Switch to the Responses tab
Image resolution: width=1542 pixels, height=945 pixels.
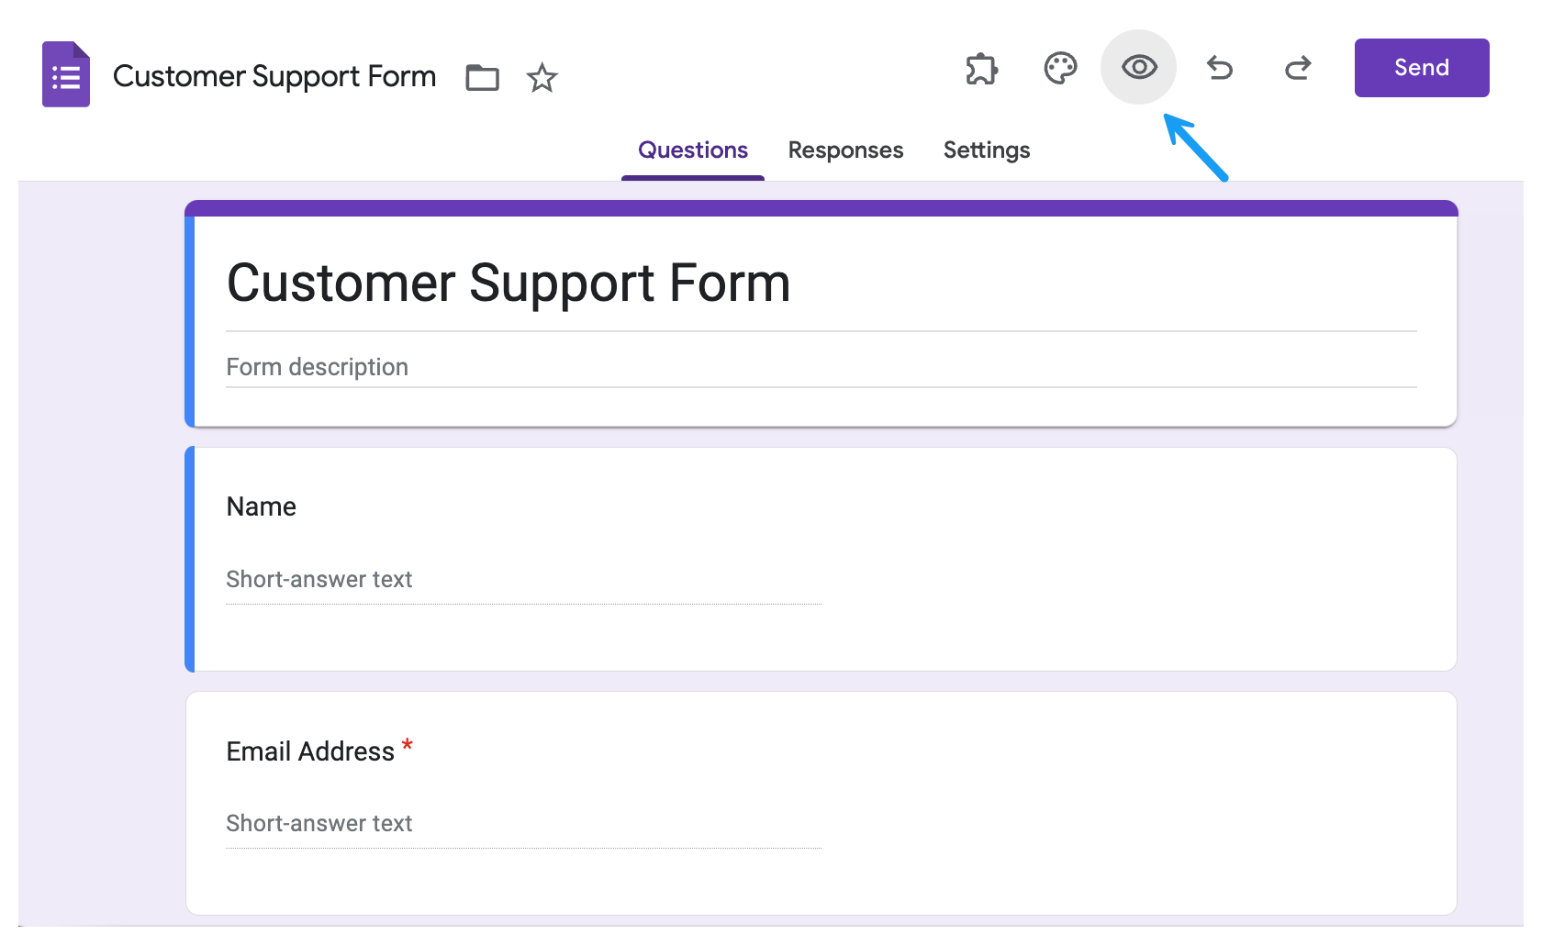point(844,150)
